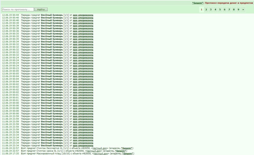The height and width of the screenshot is (155, 254).
Task: Click the text Стимпак урона XL [1/1]
Action: (48, 151)
